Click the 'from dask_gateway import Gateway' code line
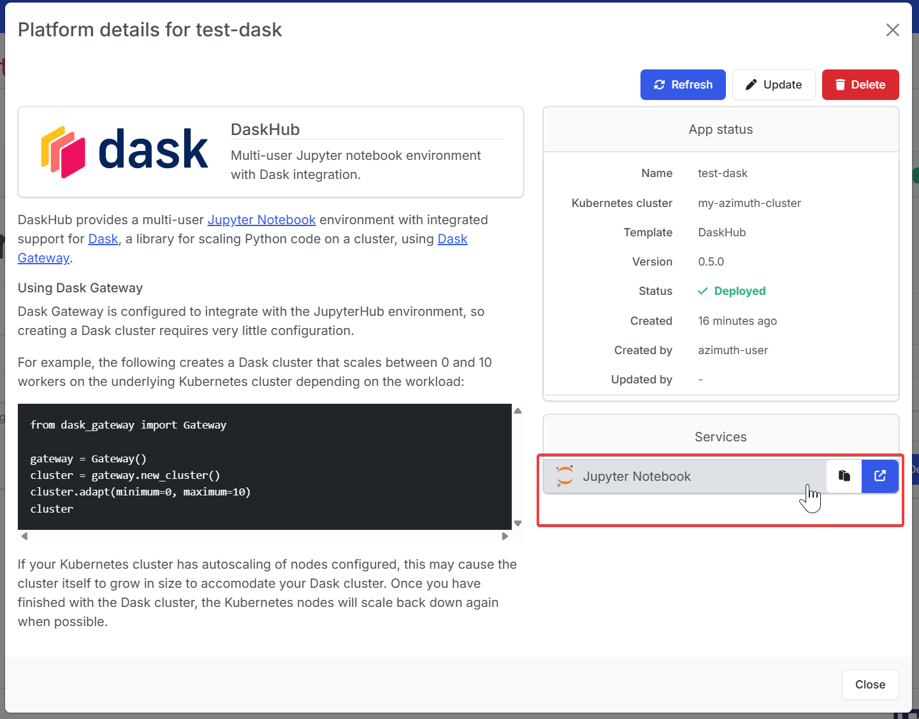919x719 pixels. 128,425
